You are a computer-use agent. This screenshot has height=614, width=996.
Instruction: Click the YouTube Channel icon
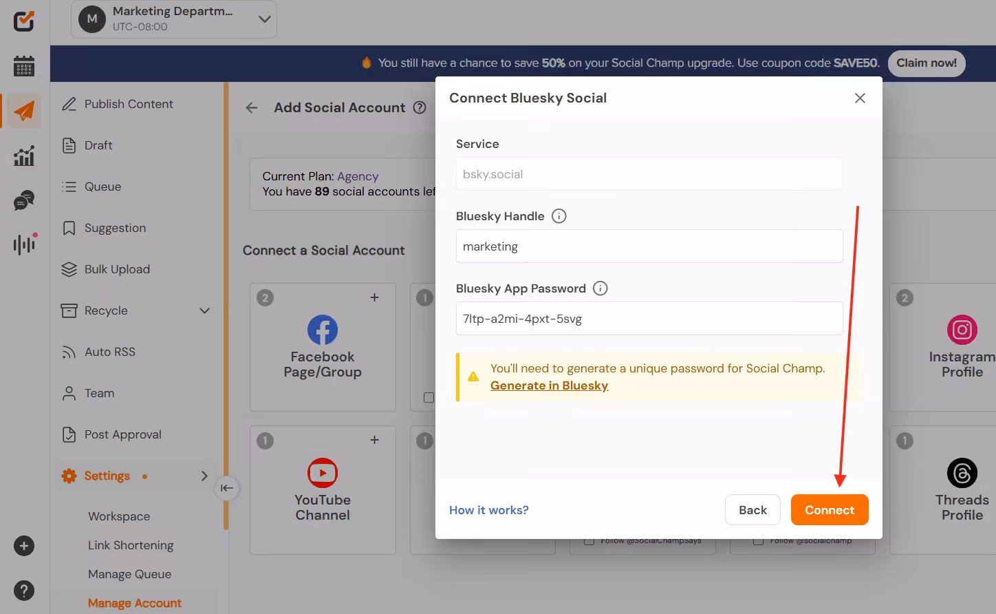[323, 473]
